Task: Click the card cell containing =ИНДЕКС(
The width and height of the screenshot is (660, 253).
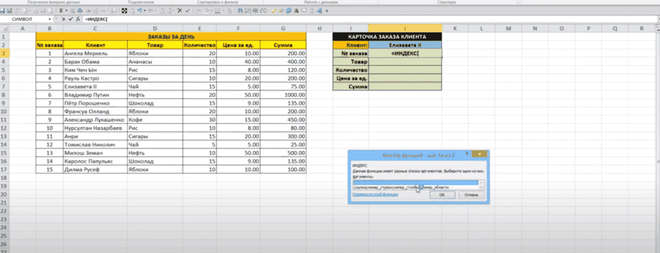Action: [405, 53]
